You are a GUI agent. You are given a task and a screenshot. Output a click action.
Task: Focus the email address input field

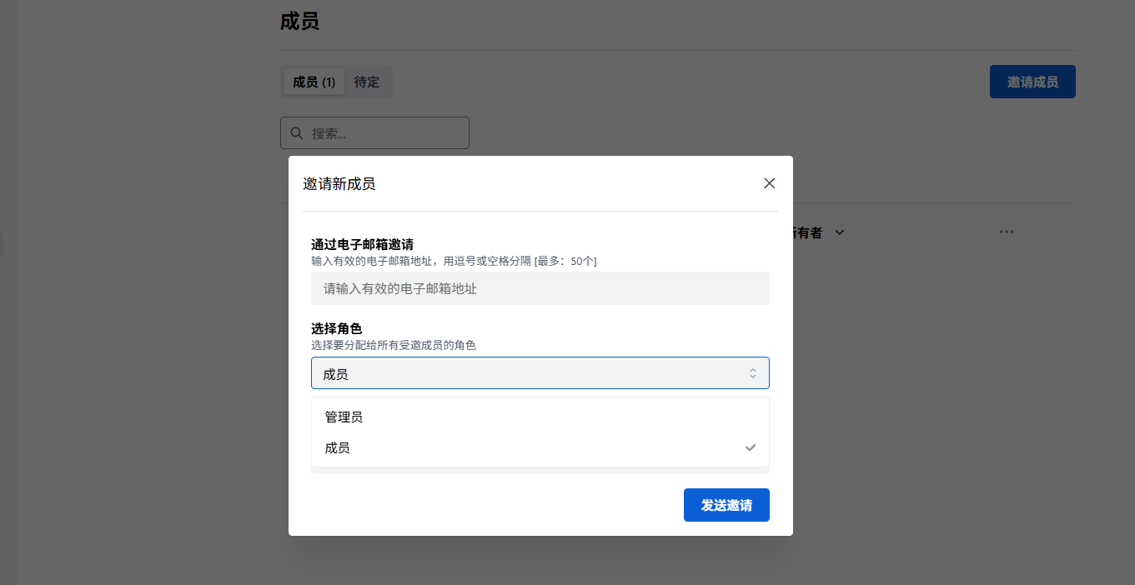pyautogui.click(x=540, y=288)
